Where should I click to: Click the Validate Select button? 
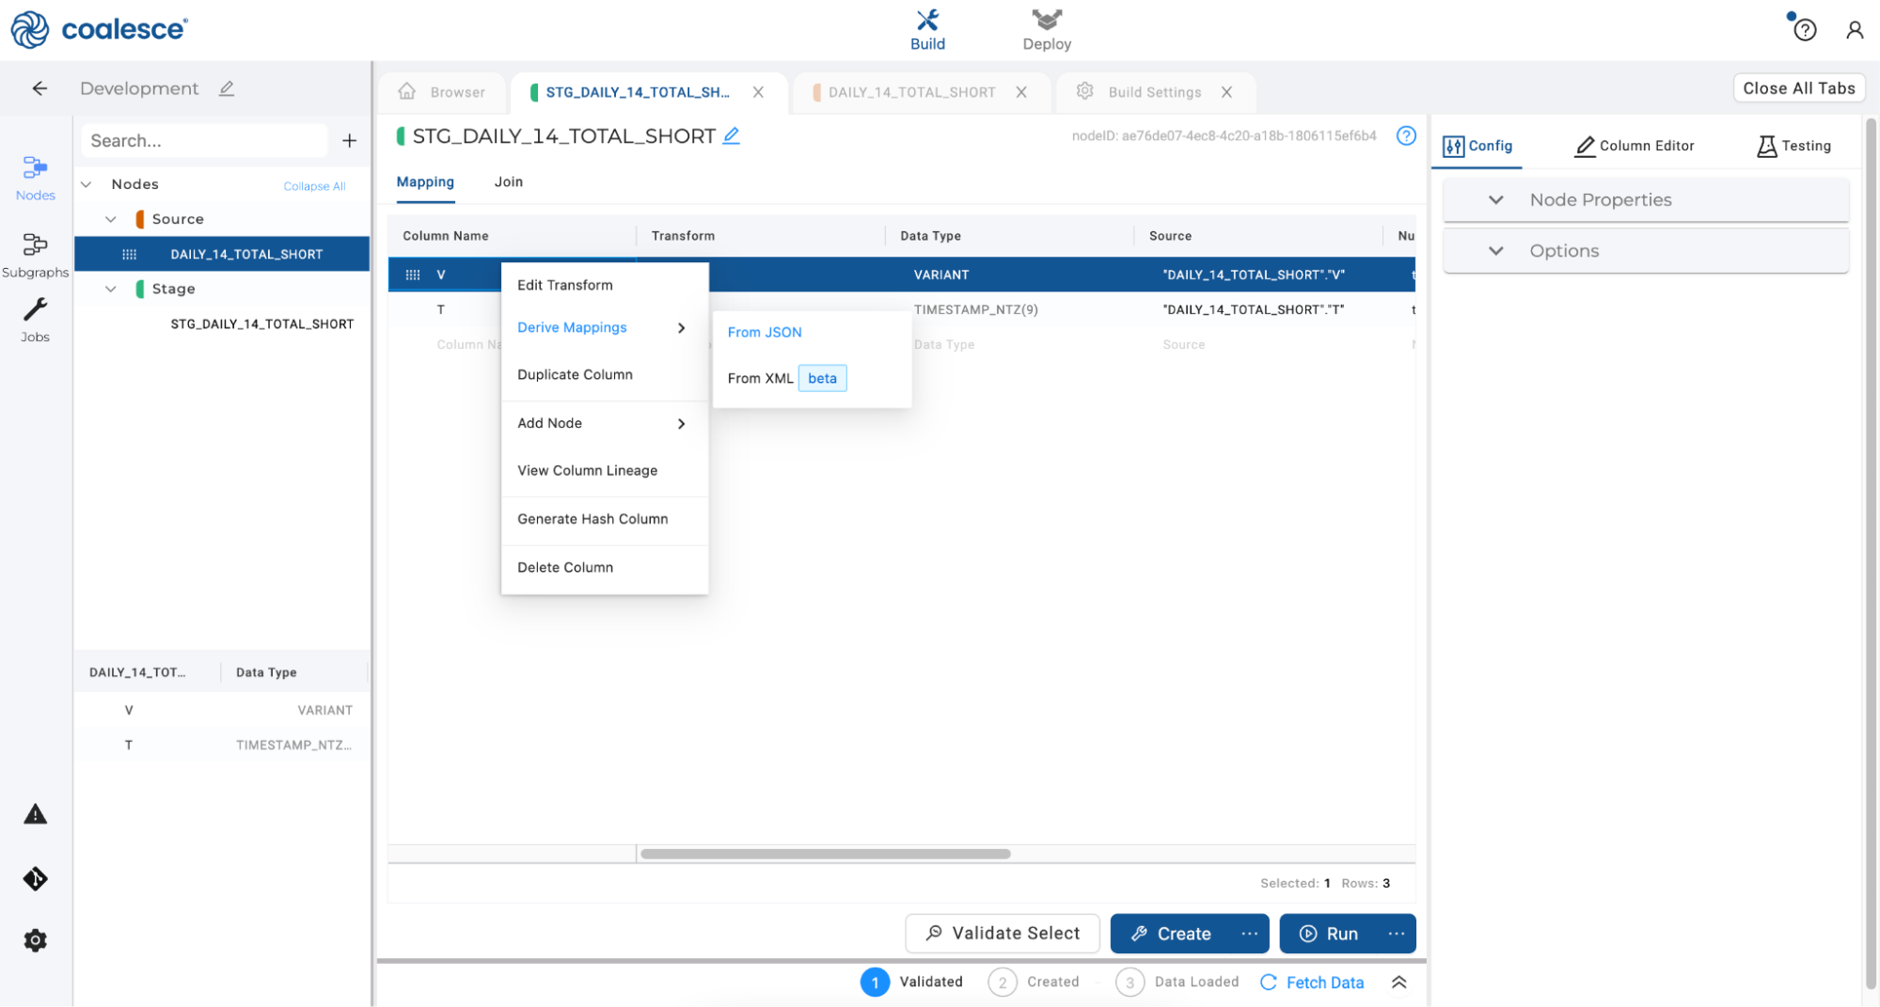coord(1002,934)
